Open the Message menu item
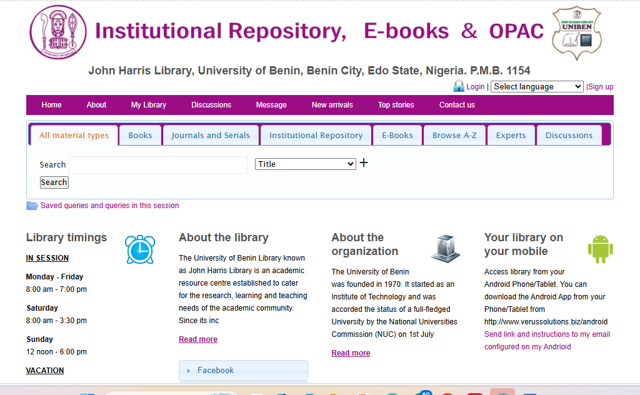This screenshot has height=395, width=640. (271, 105)
